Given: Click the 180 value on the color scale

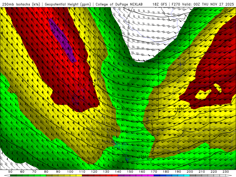Looking at the screenshot, I should pyautogui.click(x=166, y=172).
